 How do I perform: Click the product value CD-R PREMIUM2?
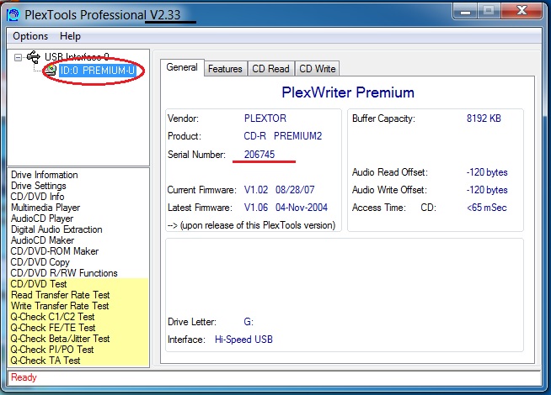click(x=283, y=136)
